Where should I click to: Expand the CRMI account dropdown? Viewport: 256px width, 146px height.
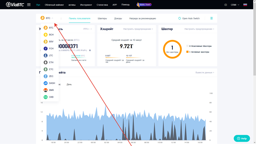coord(235,5)
